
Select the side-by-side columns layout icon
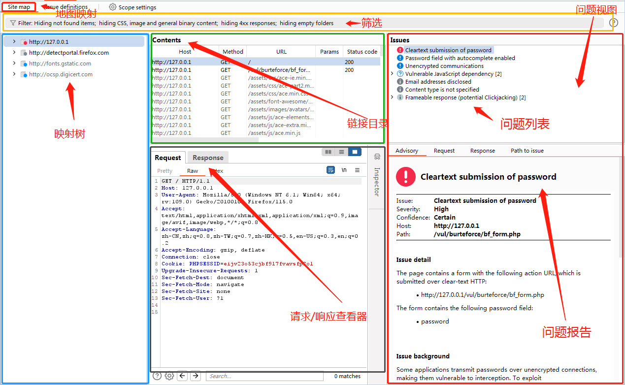click(328, 151)
